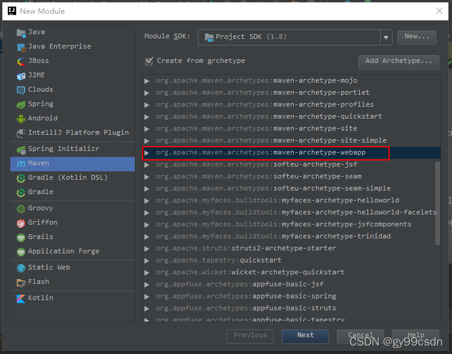The height and width of the screenshot is (354, 452).
Task: Select maven-archetype-profiles entry
Action: pyautogui.click(x=291, y=105)
